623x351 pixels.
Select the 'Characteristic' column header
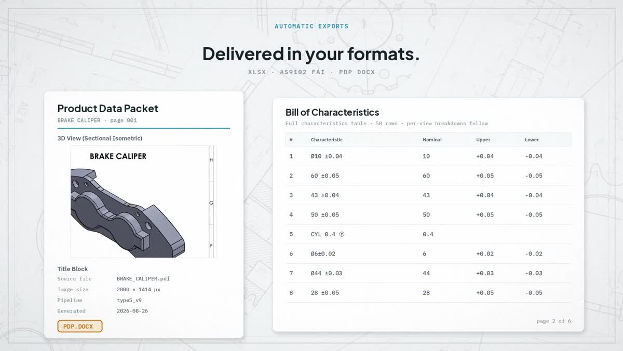tap(327, 140)
